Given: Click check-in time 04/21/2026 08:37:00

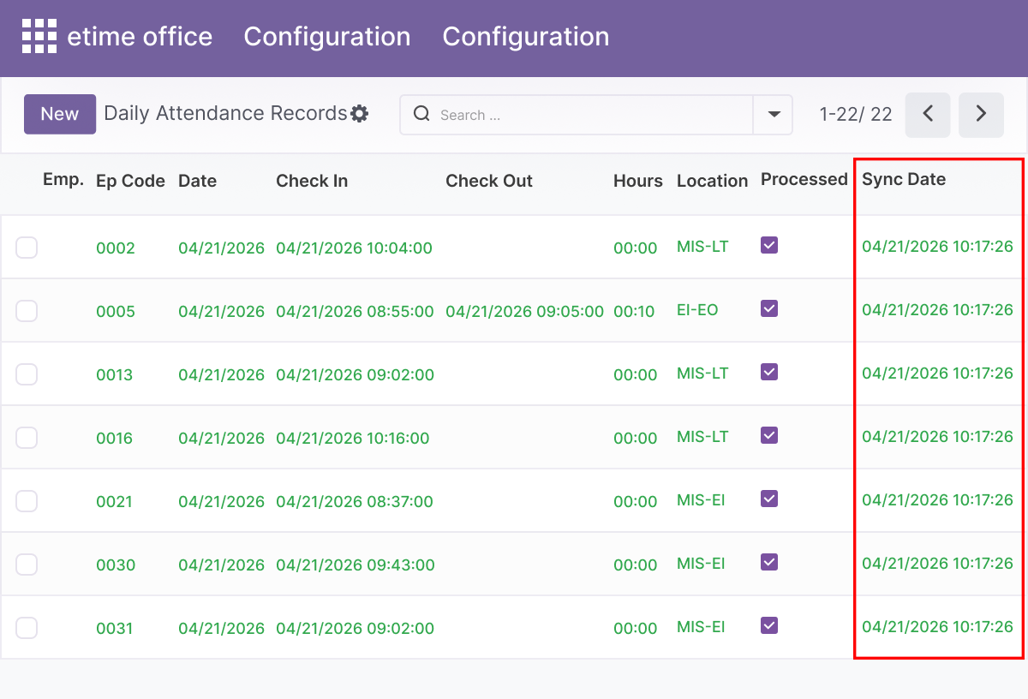Looking at the screenshot, I should [x=355, y=502].
